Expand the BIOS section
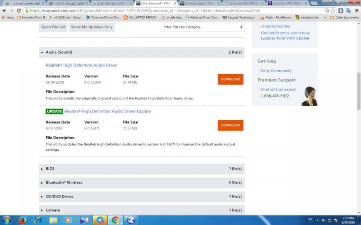The image size is (361, 225). 142,169
